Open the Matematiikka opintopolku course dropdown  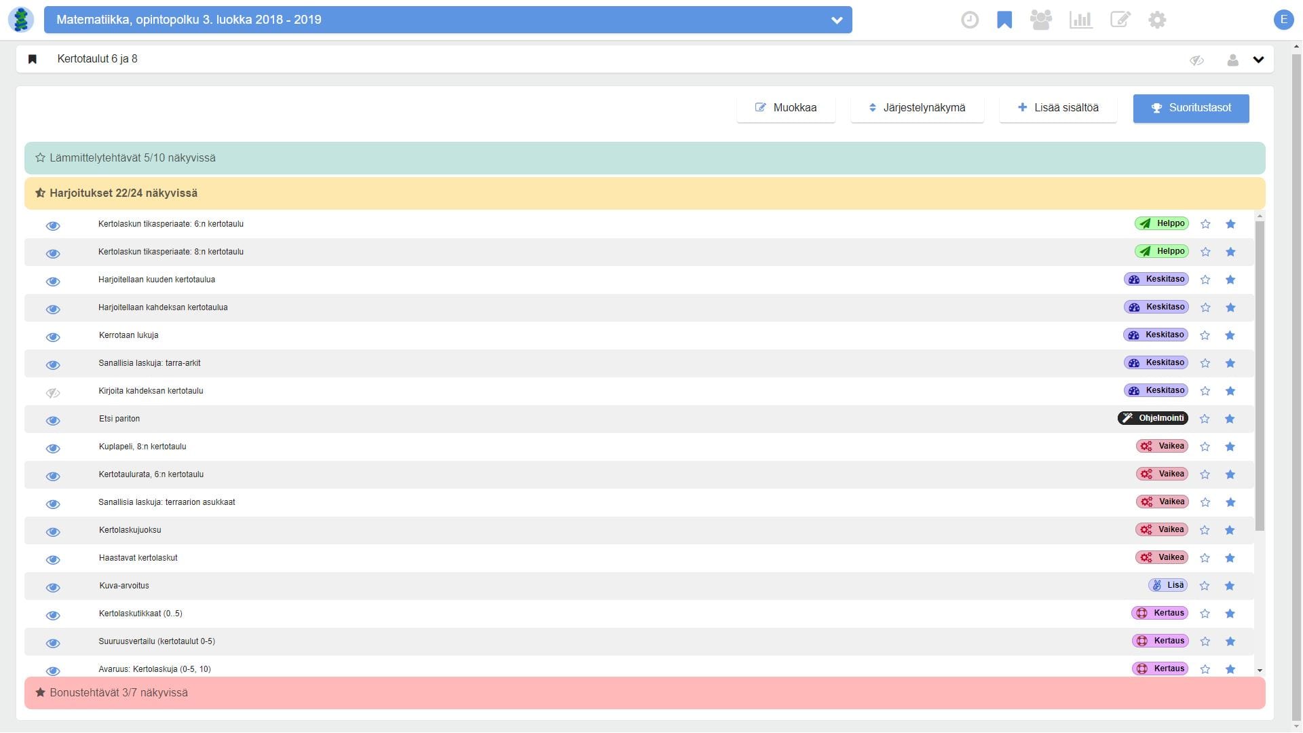pyautogui.click(x=448, y=20)
